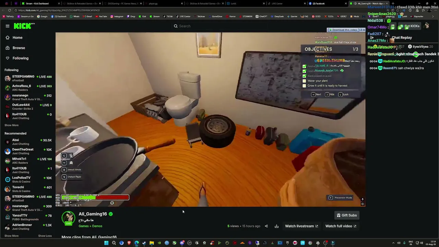Viewport: 439px width, 247px height.
Task: Click the Download this video overlay button
Action: click(343, 30)
